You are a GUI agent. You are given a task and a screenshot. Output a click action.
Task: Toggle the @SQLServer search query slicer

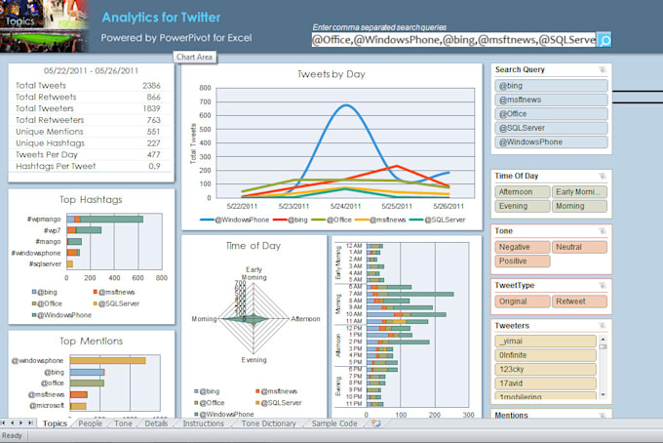point(552,128)
